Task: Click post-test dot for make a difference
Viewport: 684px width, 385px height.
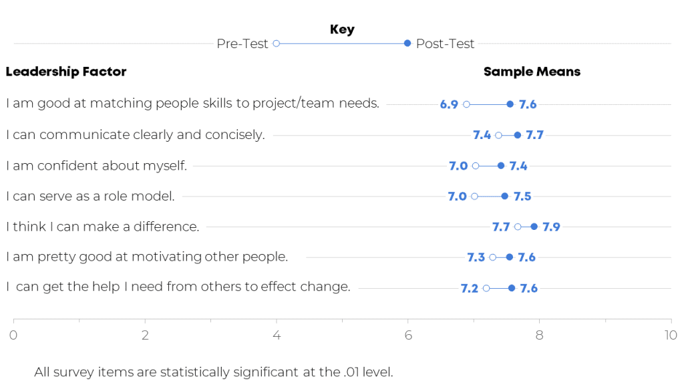Action: tap(534, 227)
